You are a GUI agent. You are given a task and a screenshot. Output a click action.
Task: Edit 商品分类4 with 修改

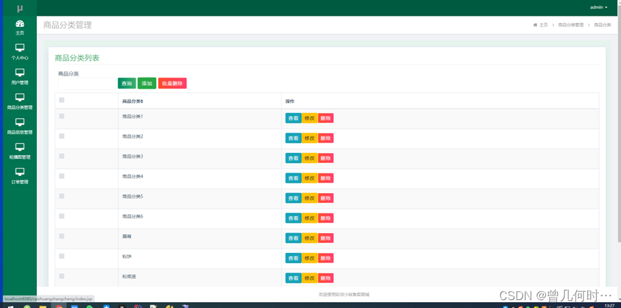click(310, 178)
